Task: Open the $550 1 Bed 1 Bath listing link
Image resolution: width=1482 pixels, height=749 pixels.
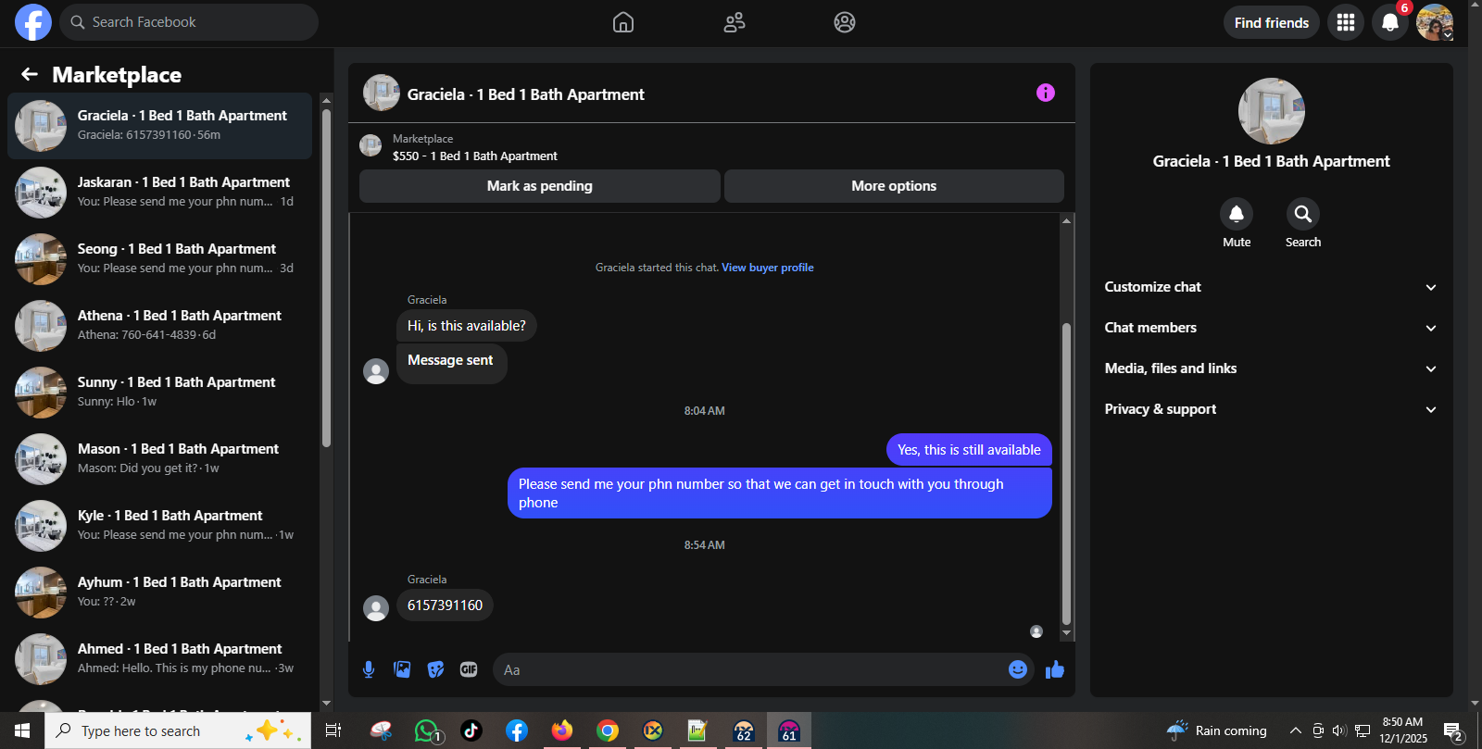Action: (x=475, y=156)
